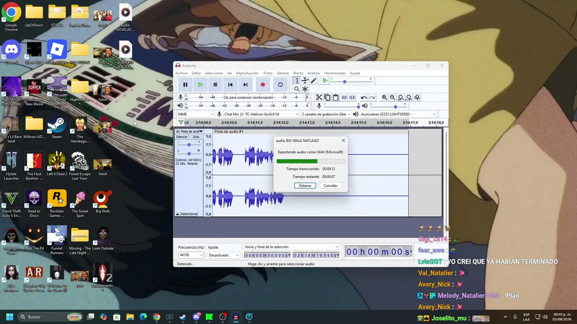Open the Pistas menu
577x324 pixels.
[268, 73]
